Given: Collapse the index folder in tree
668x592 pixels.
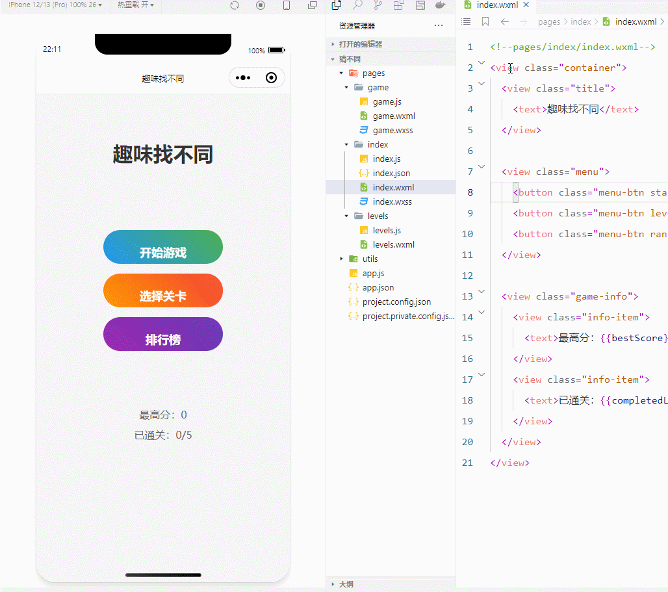Looking at the screenshot, I should click(346, 144).
